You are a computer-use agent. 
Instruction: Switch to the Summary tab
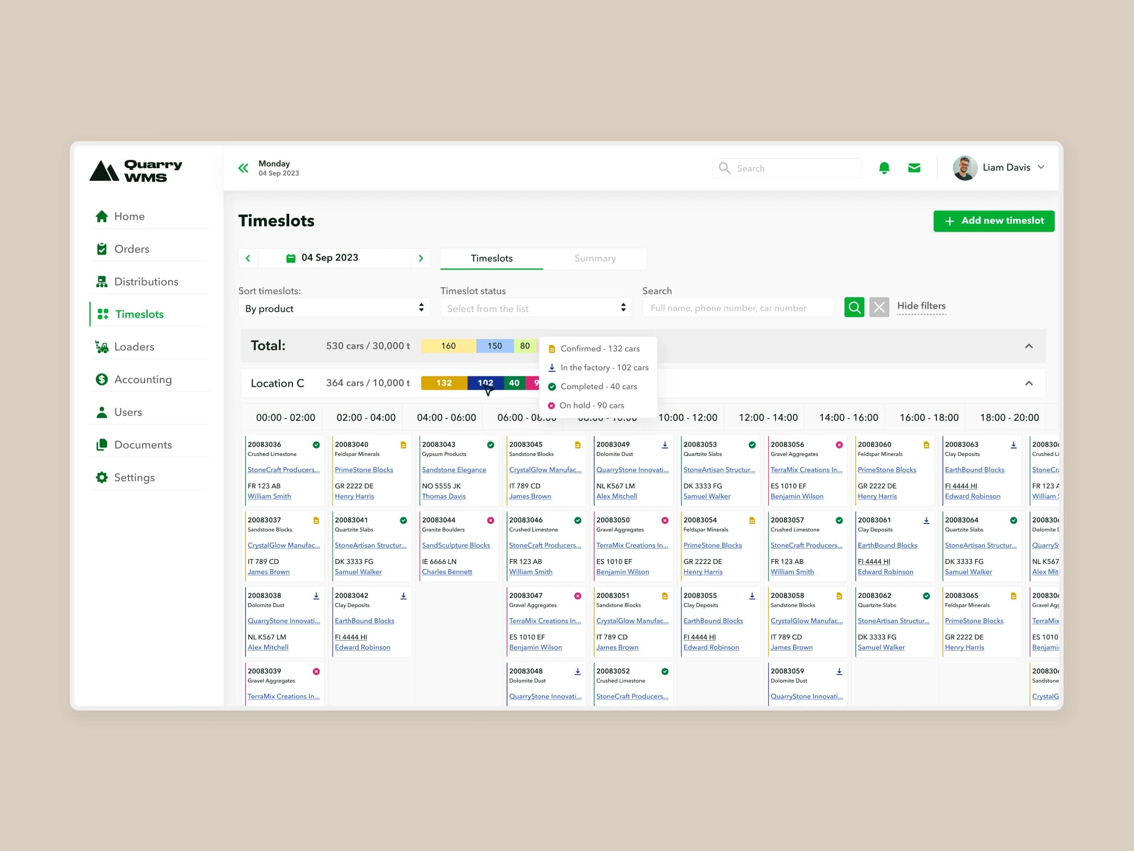coord(595,258)
